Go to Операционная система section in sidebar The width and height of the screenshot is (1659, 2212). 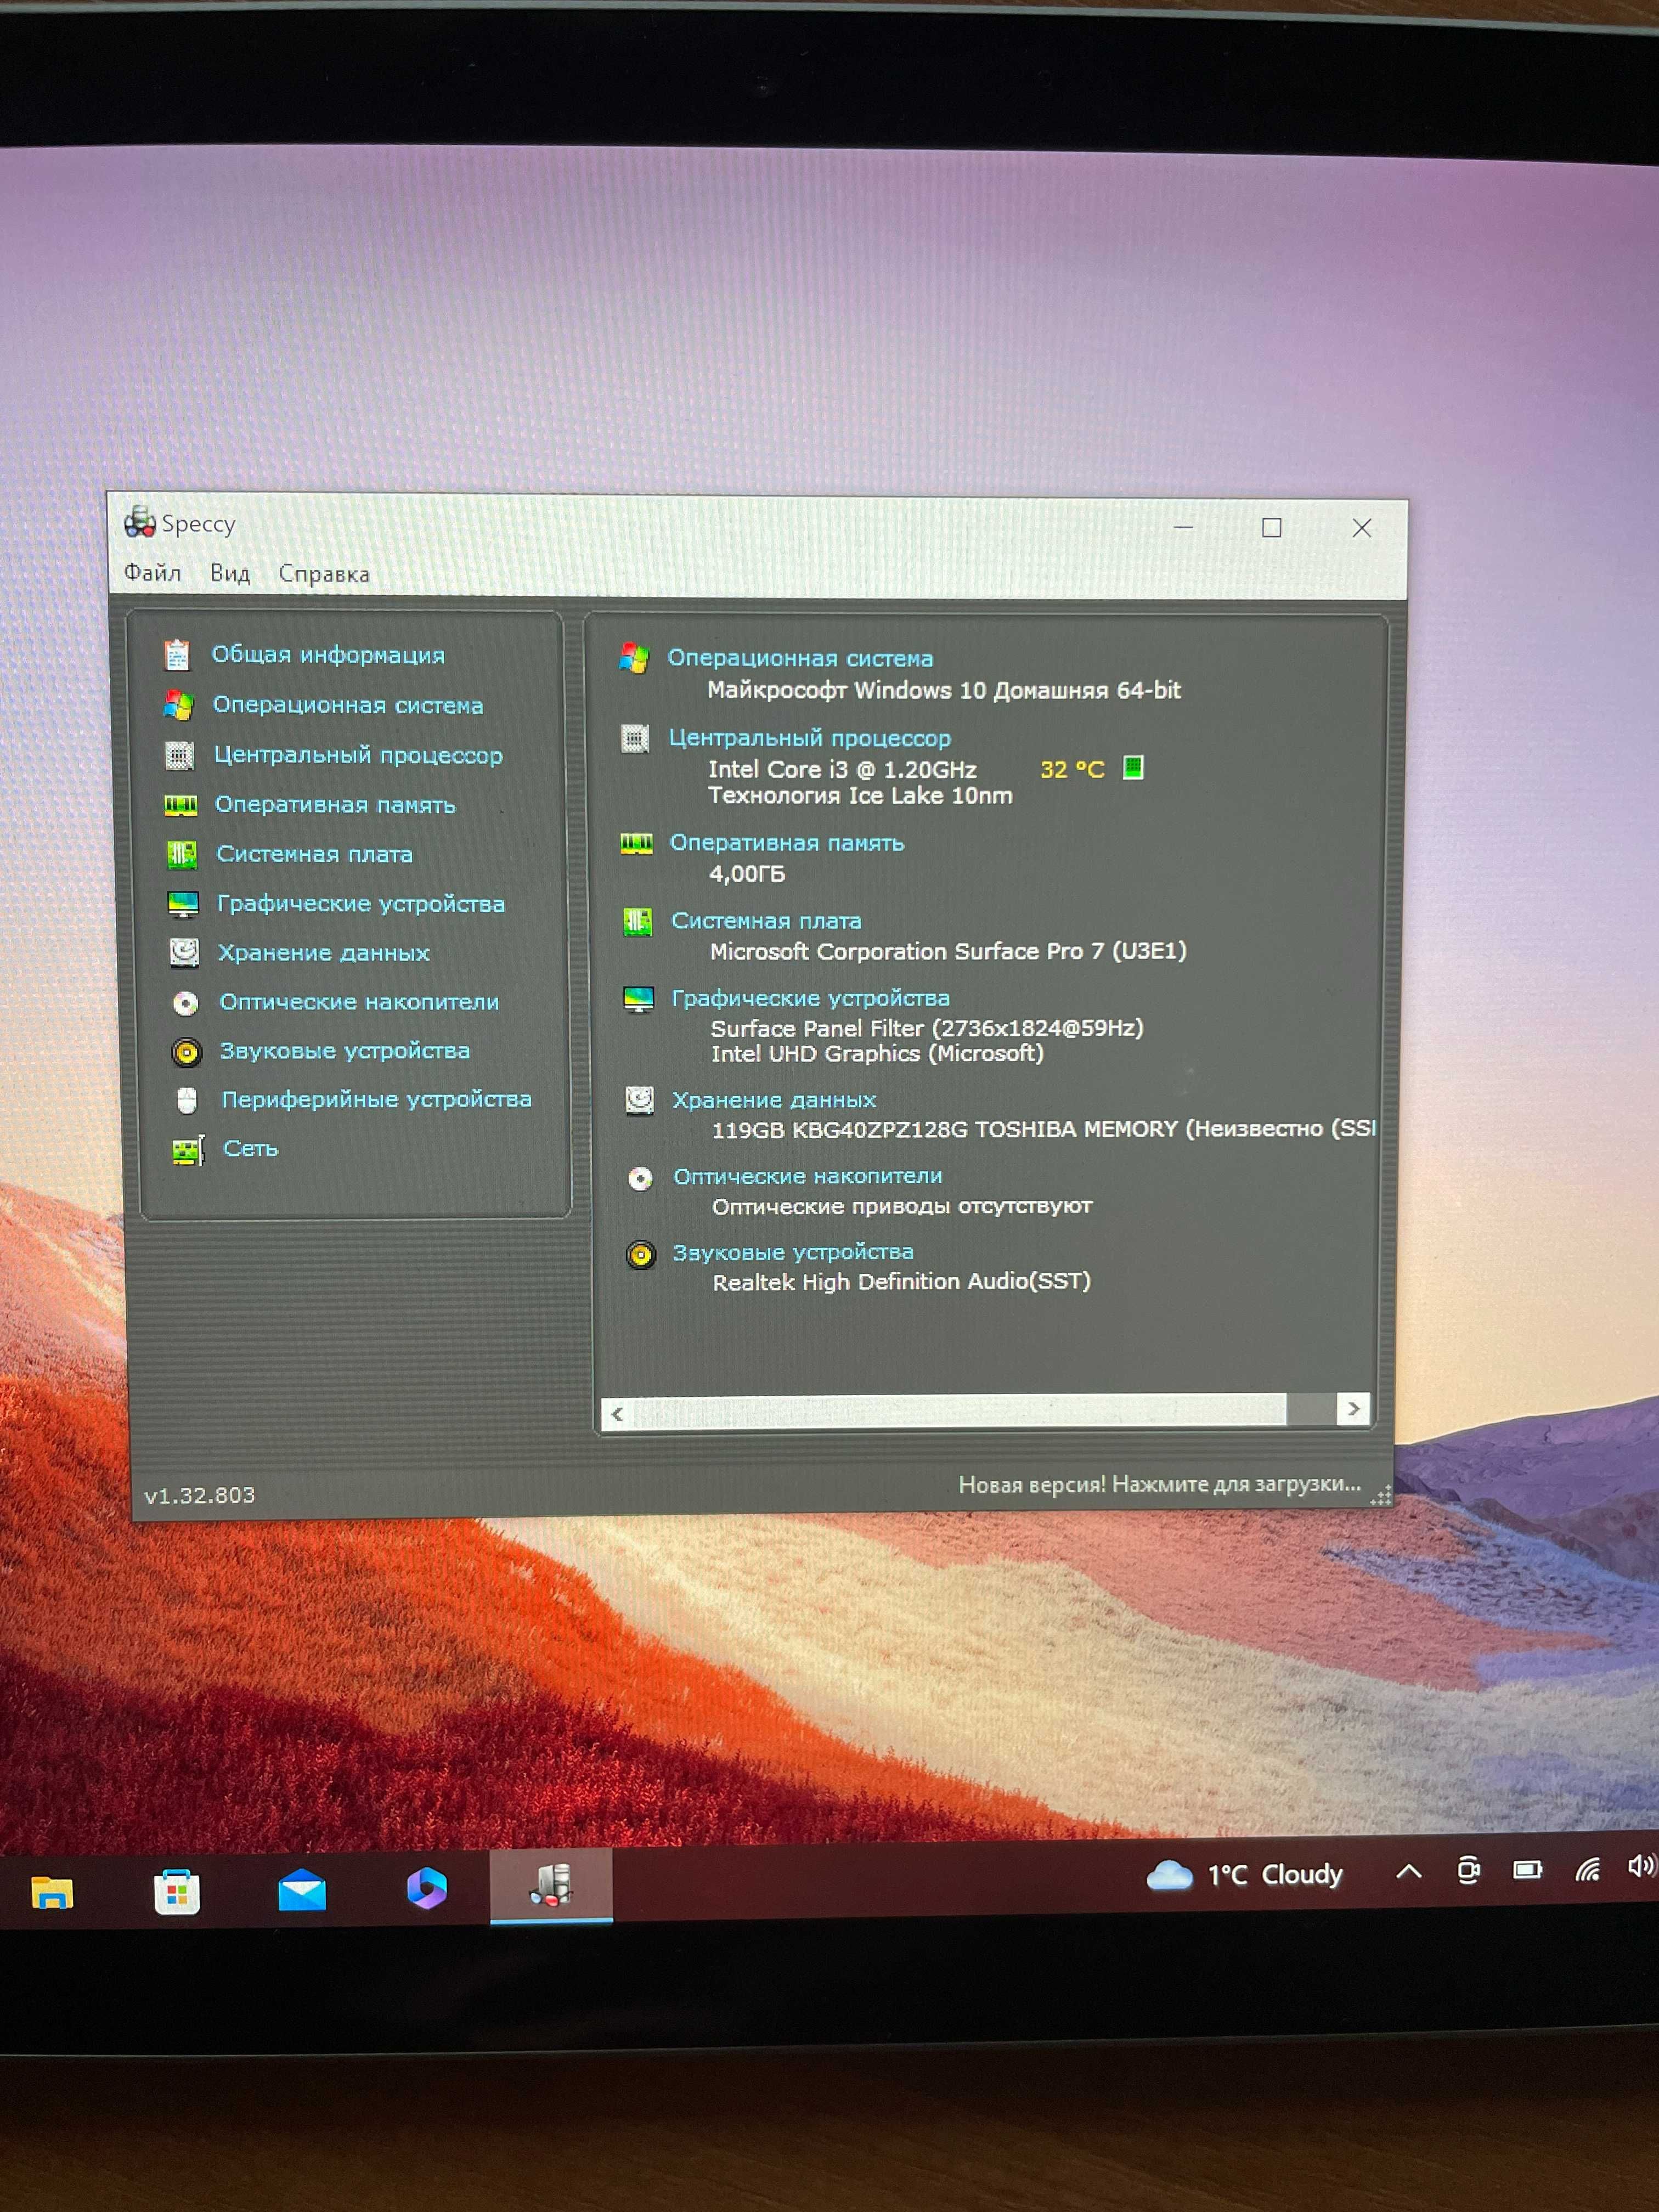tap(348, 705)
